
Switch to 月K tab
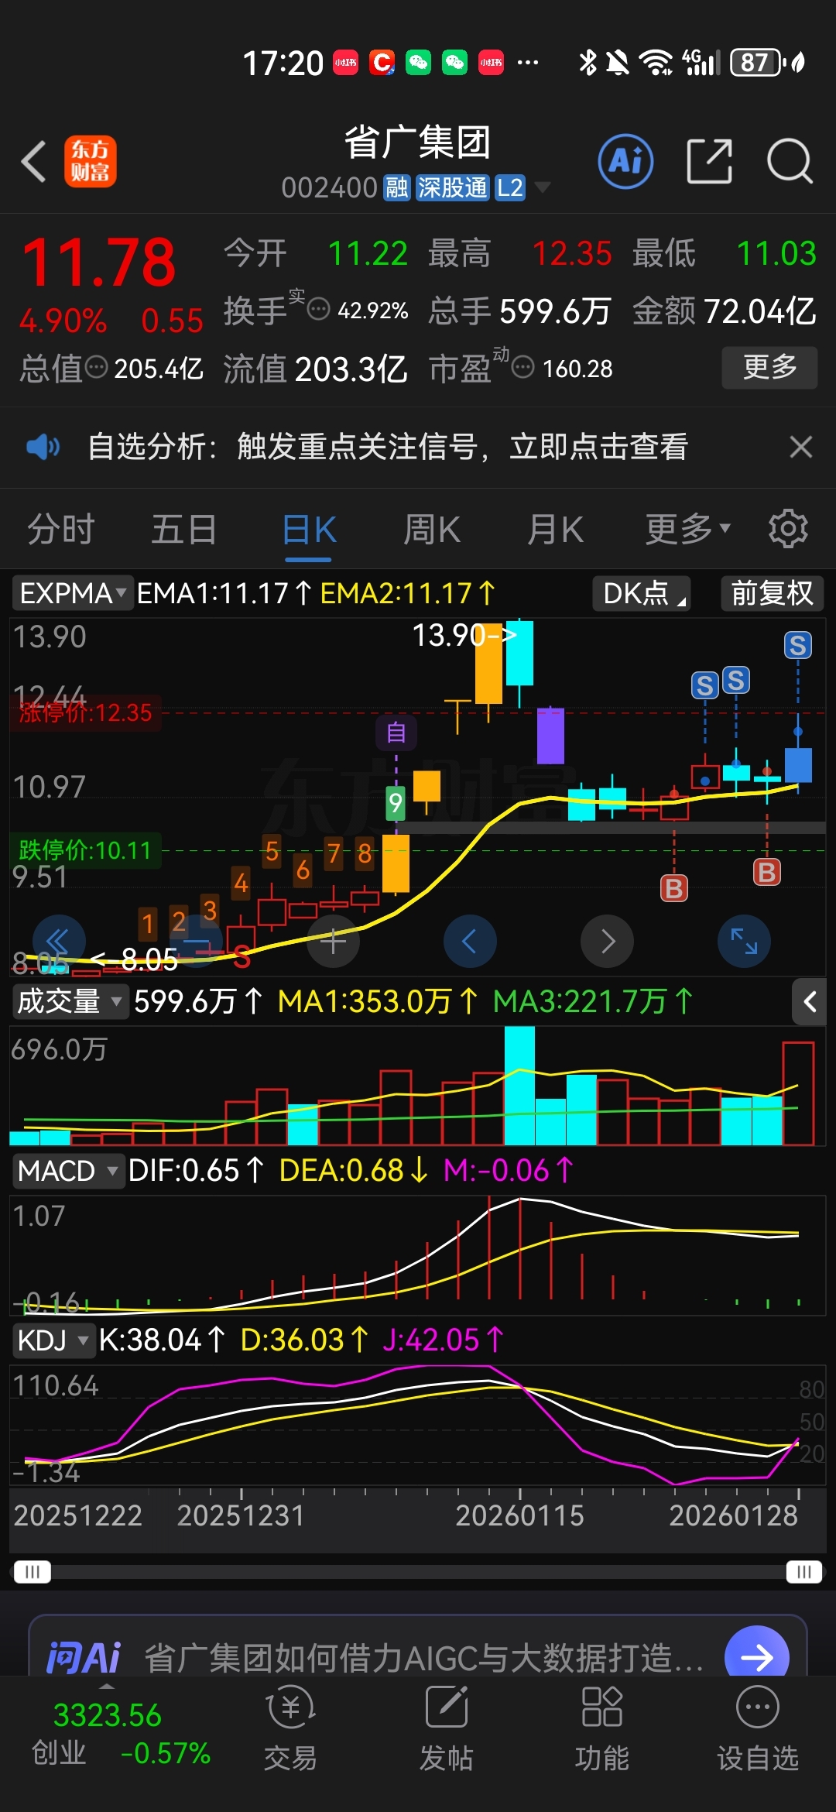click(555, 529)
